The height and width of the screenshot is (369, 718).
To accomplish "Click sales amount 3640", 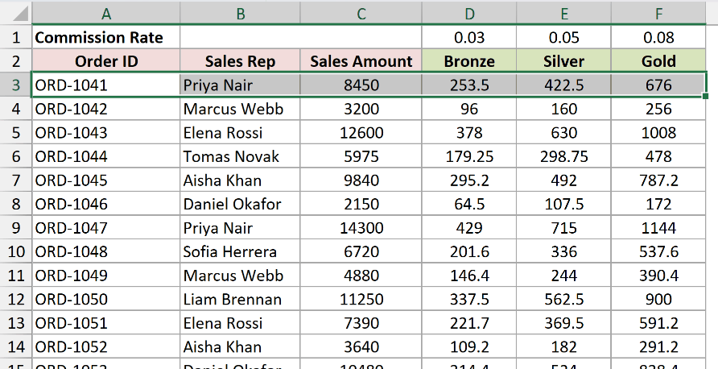I will click(x=361, y=347).
